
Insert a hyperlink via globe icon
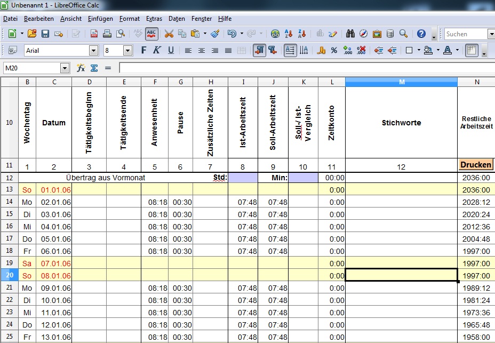(275, 34)
